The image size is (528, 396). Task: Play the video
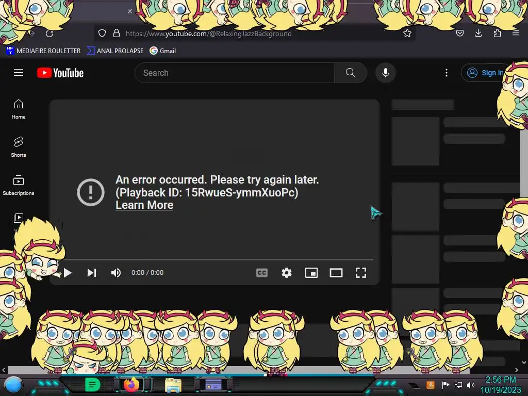click(68, 273)
